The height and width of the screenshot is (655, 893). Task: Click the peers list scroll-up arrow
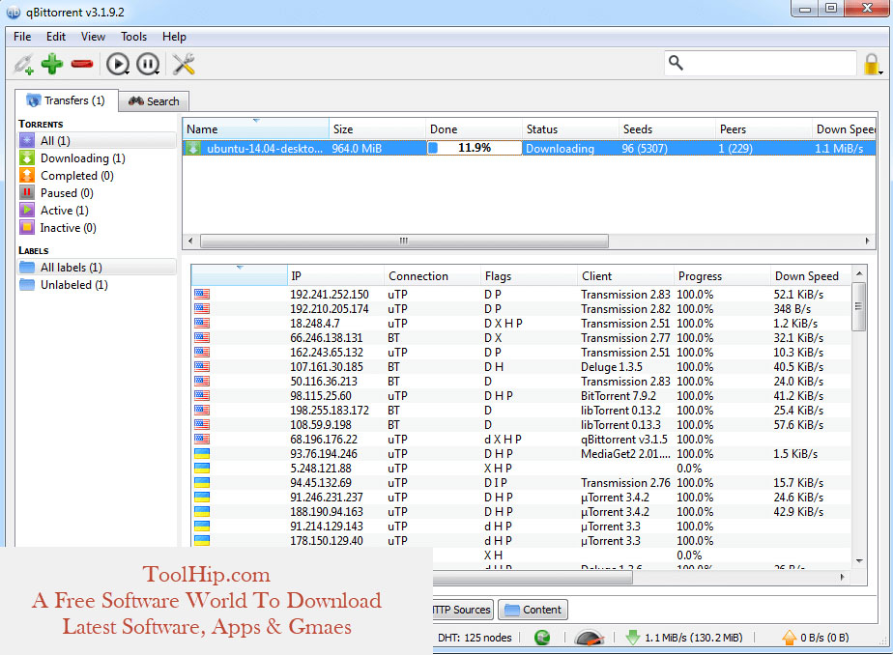(x=859, y=273)
